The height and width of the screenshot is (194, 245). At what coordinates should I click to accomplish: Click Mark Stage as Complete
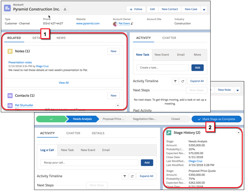217,119
